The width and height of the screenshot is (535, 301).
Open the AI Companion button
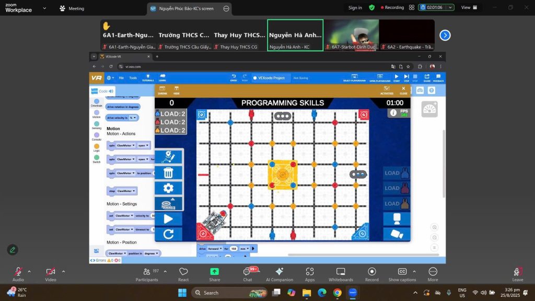click(x=280, y=274)
